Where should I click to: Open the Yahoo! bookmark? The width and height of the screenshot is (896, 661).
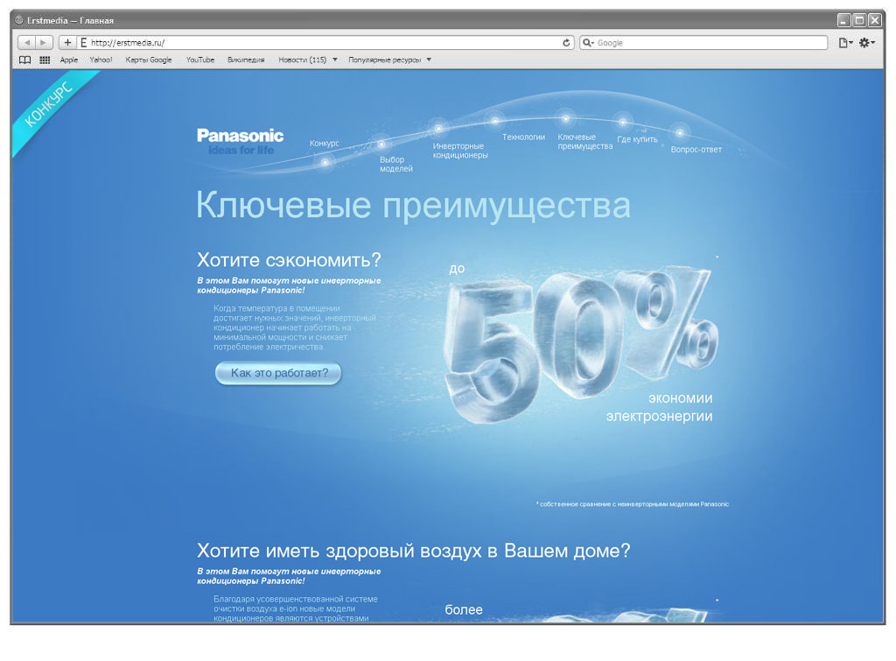click(101, 60)
